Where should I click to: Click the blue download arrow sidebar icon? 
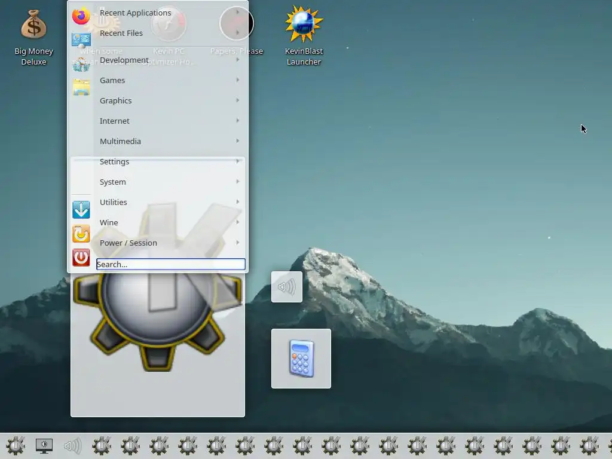coord(81,210)
